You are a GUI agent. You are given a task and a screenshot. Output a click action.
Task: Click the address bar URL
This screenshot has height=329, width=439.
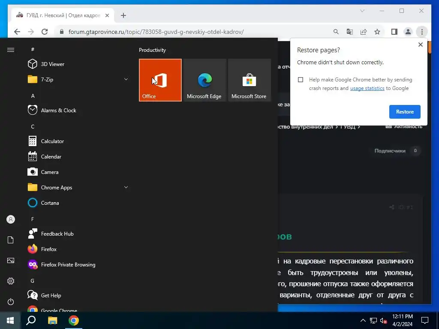click(x=156, y=32)
